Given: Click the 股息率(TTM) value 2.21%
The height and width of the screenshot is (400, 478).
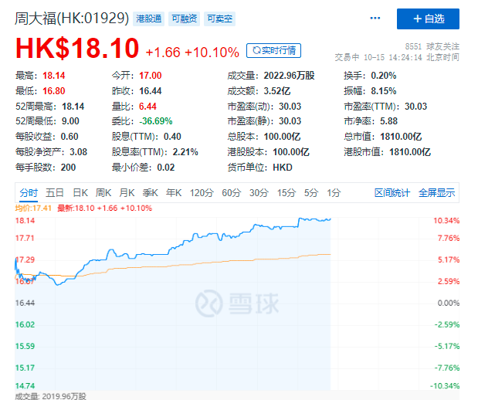Looking at the screenshot, I should (x=185, y=152).
